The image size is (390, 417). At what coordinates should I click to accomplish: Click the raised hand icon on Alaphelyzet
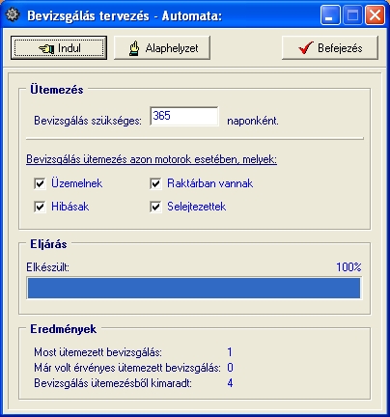pyautogui.click(x=134, y=48)
